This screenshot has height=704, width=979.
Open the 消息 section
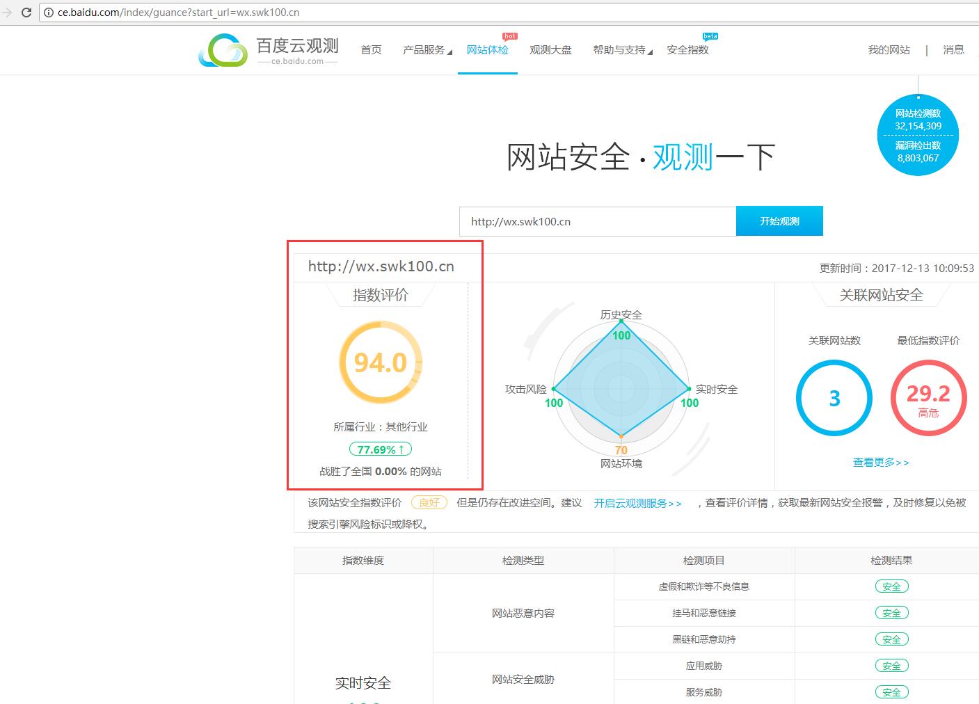coord(954,49)
